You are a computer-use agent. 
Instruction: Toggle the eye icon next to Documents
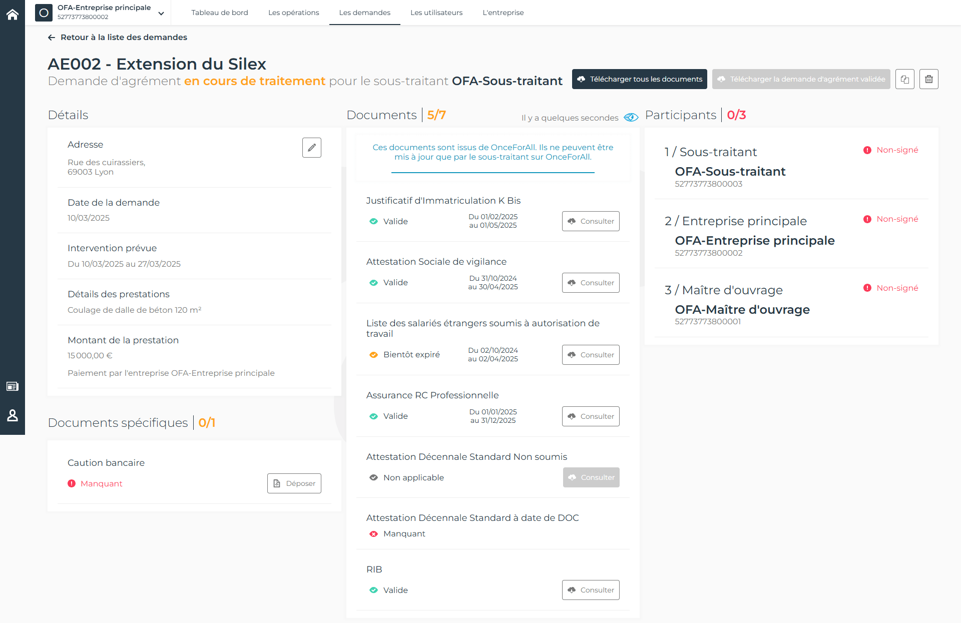pyautogui.click(x=631, y=118)
